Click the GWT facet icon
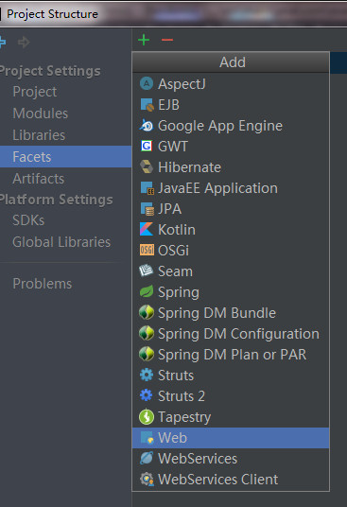This screenshot has width=347, height=507. (147, 147)
